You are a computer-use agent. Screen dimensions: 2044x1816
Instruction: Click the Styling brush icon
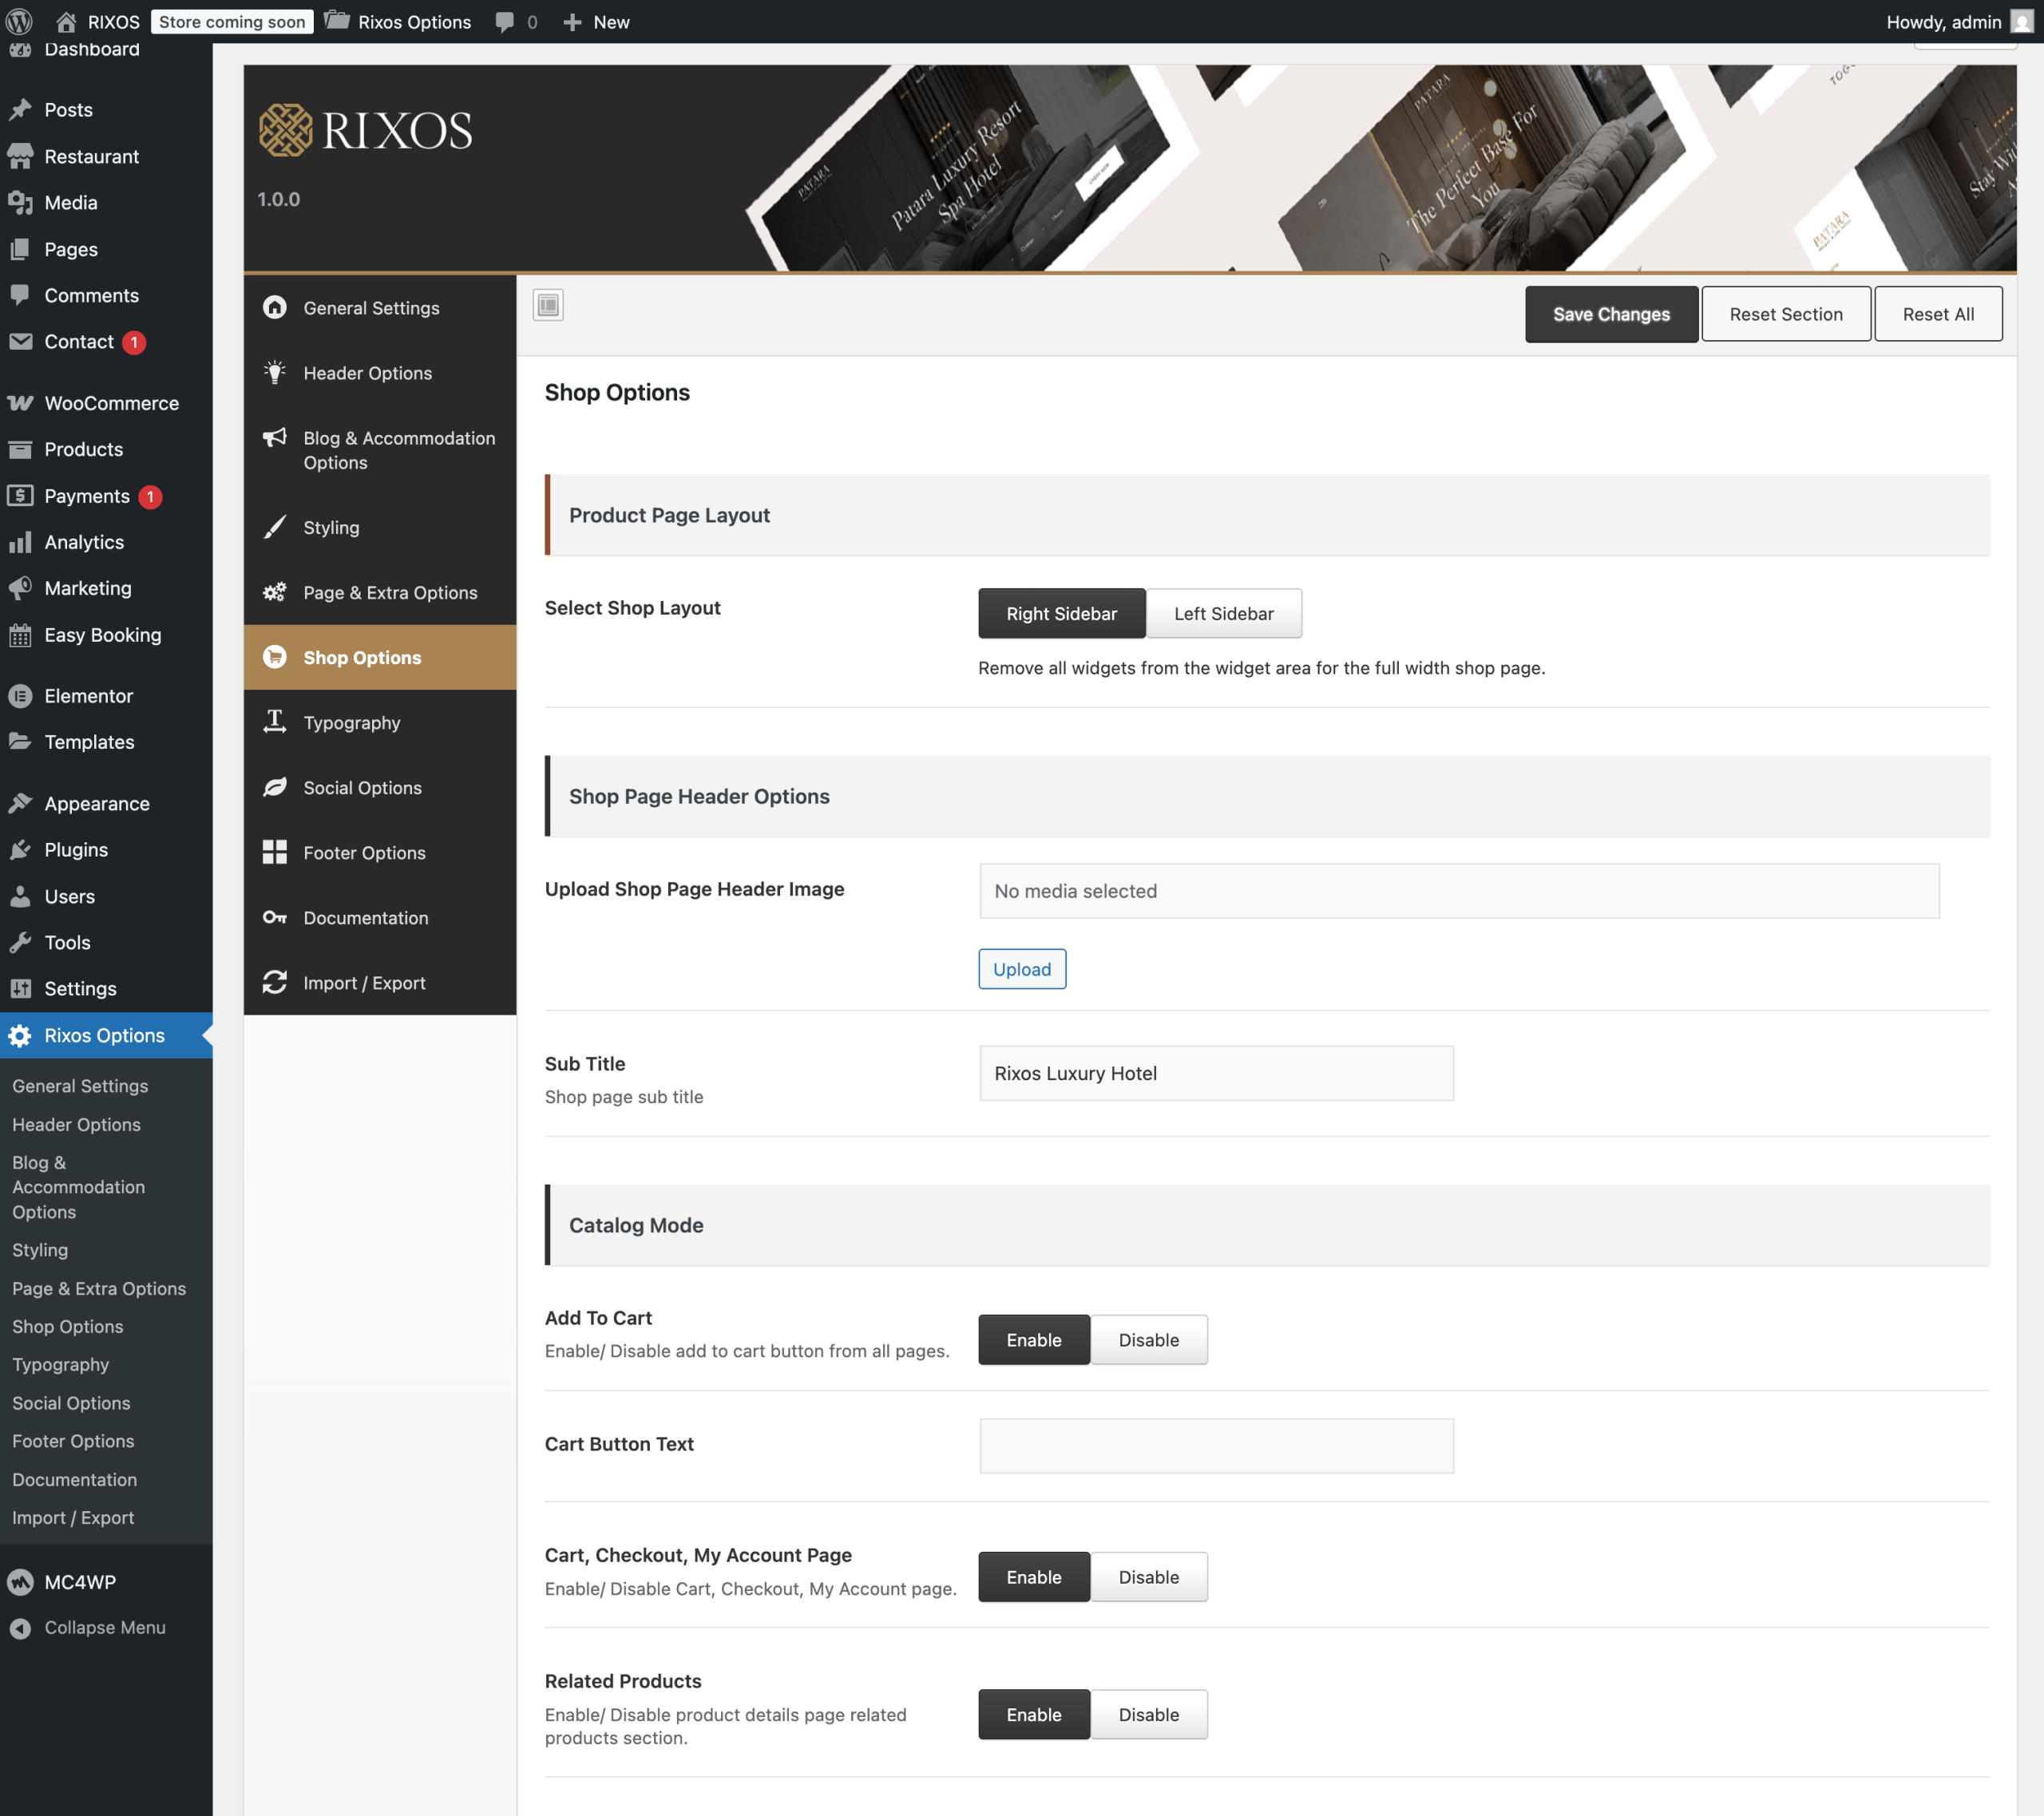click(x=274, y=527)
